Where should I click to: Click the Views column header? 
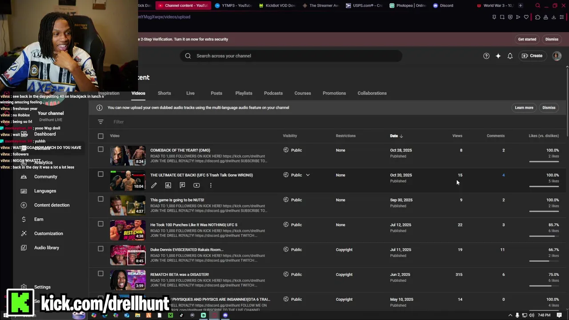(457, 136)
